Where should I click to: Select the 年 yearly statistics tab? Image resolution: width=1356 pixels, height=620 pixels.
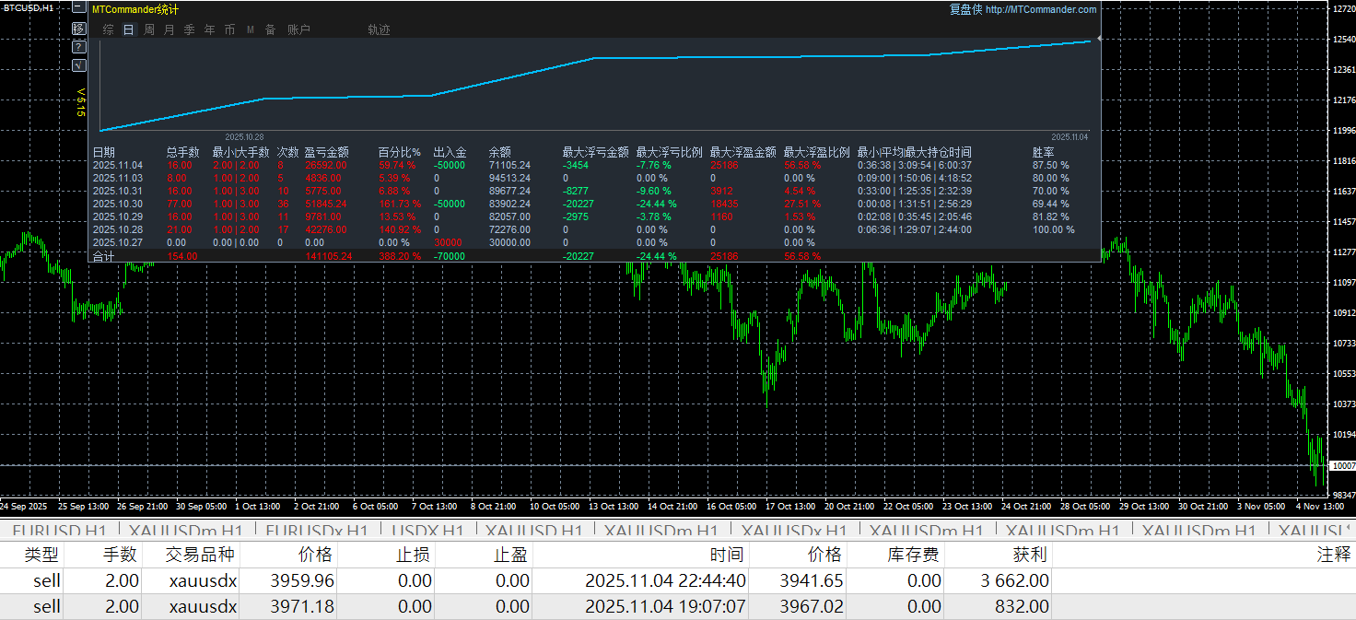pyautogui.click(x=210, y=29)
